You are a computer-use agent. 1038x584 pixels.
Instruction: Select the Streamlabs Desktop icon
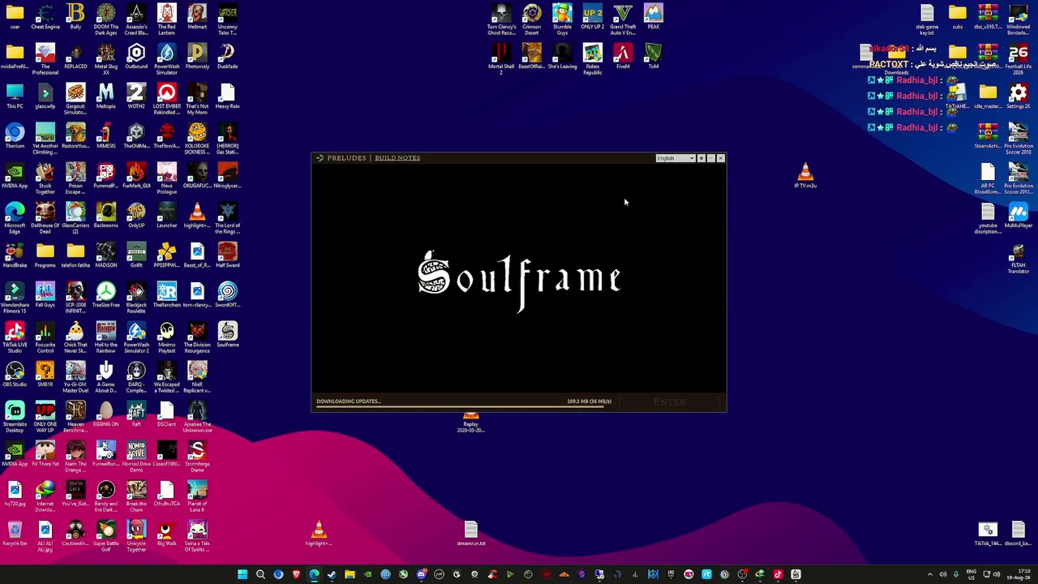click(15, 417)
